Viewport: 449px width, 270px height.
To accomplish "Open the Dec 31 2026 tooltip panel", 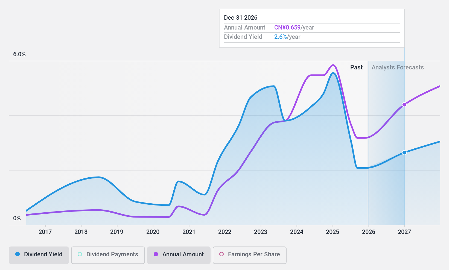I will coord(311,27).
